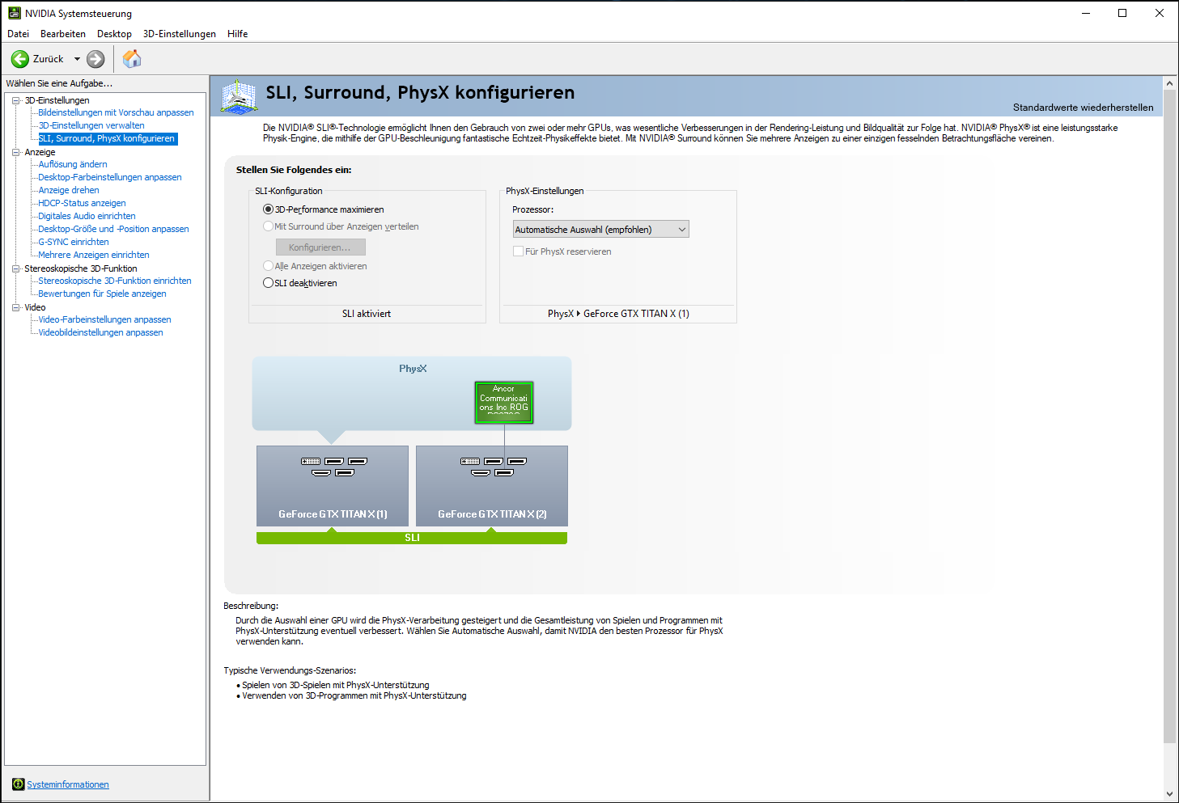
Task: Open Bewertungen für Spiele anzeigen
Action: pos(102,294)
